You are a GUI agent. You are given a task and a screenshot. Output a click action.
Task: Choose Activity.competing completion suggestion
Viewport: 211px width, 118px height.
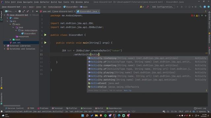147,66
